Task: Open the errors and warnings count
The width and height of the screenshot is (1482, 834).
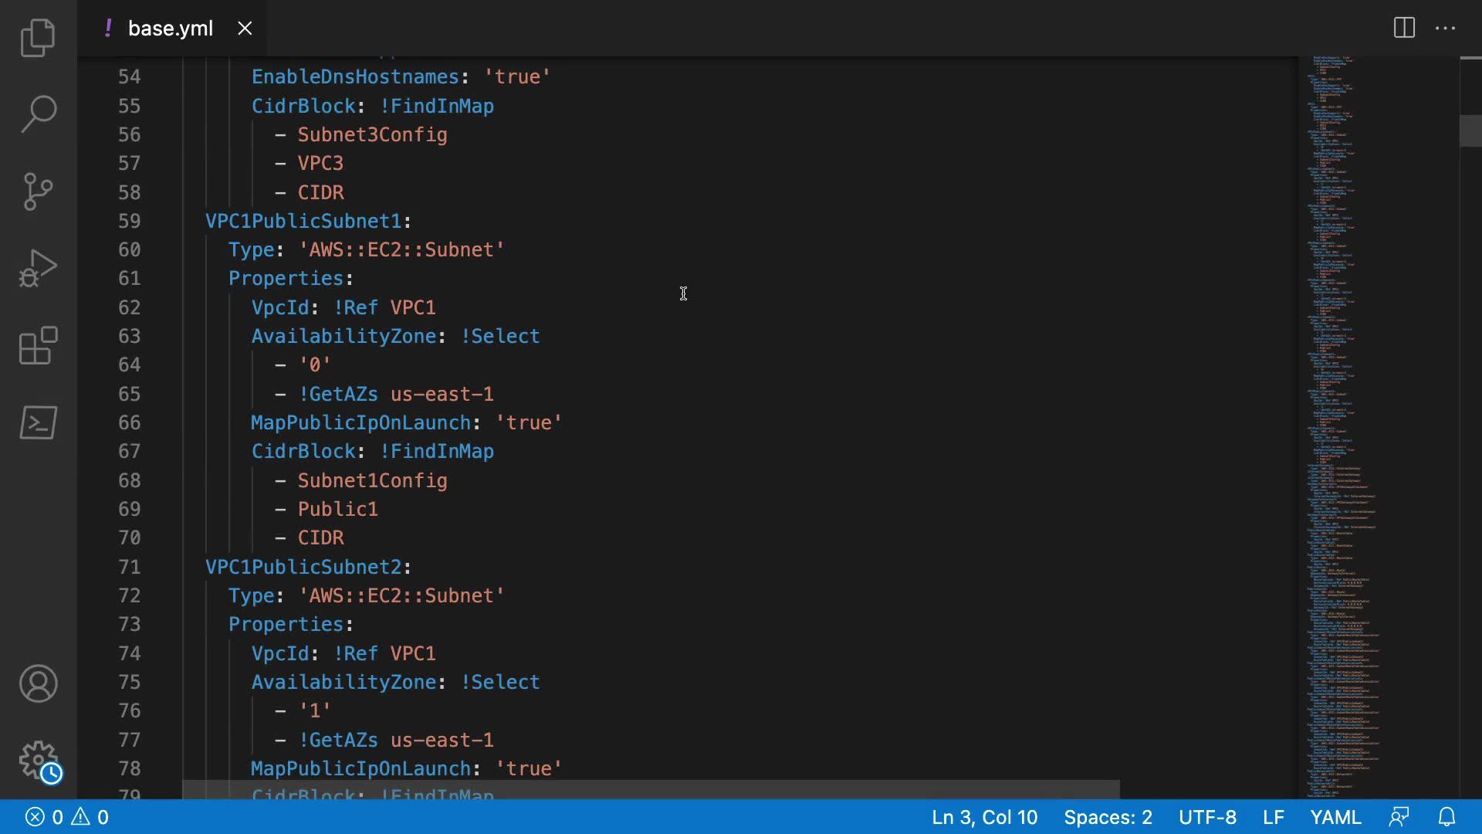Action: point(67,817)
